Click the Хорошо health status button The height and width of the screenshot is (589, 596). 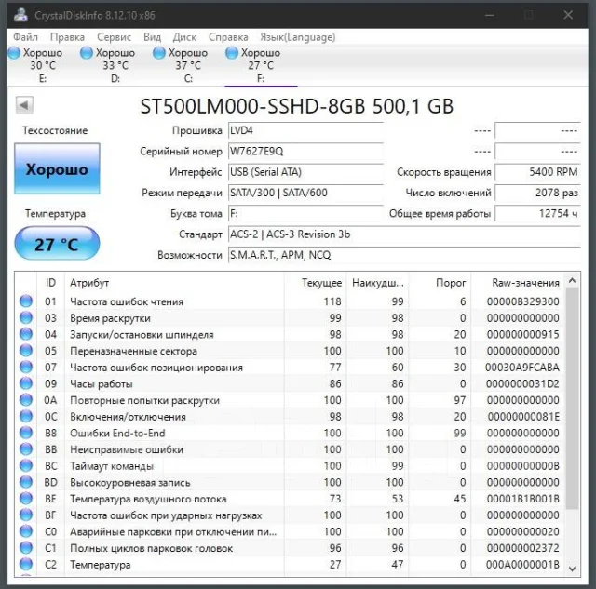tap(57, 168)
